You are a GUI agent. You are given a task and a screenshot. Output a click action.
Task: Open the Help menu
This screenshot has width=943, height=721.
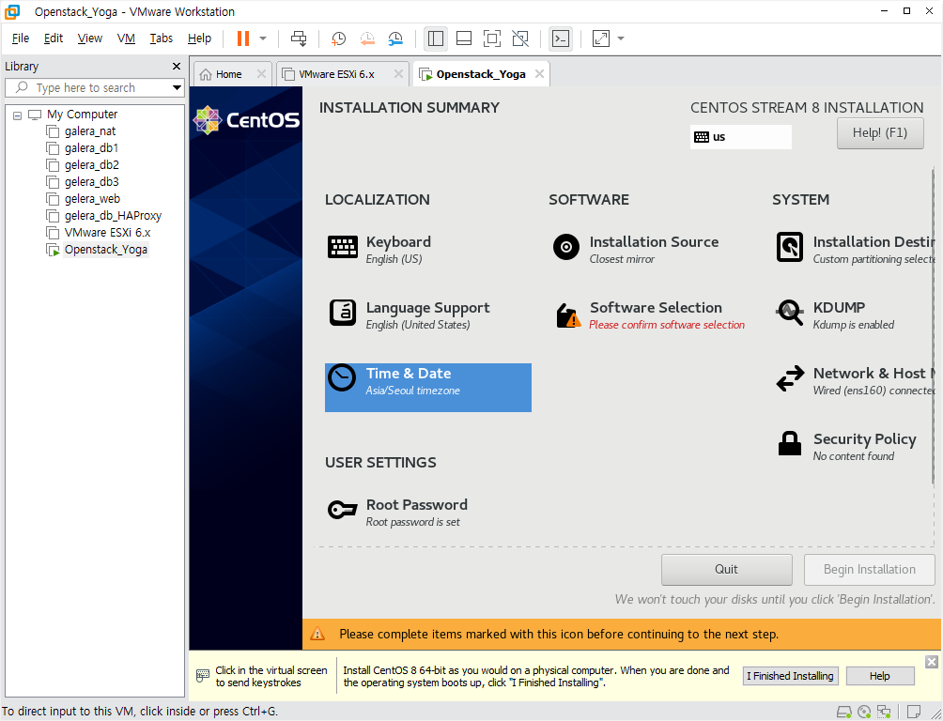pos(199,38)
